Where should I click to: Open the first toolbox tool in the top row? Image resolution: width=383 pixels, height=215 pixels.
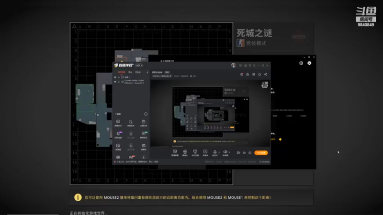pyautogui.click(x=118, y=123)
